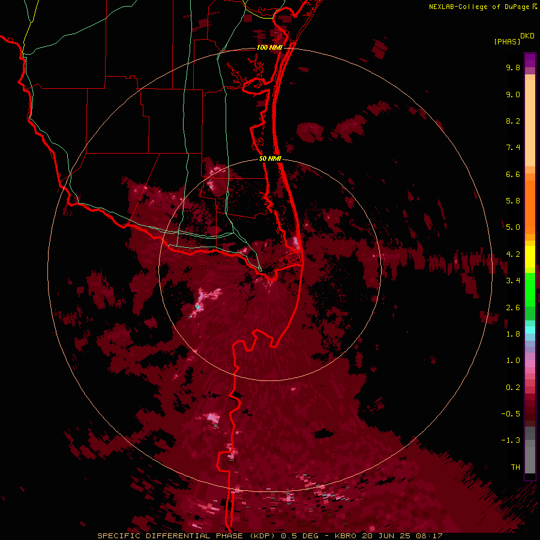
Task: Click the 4.2 value on color scale
Action: [x=513, y=254]
